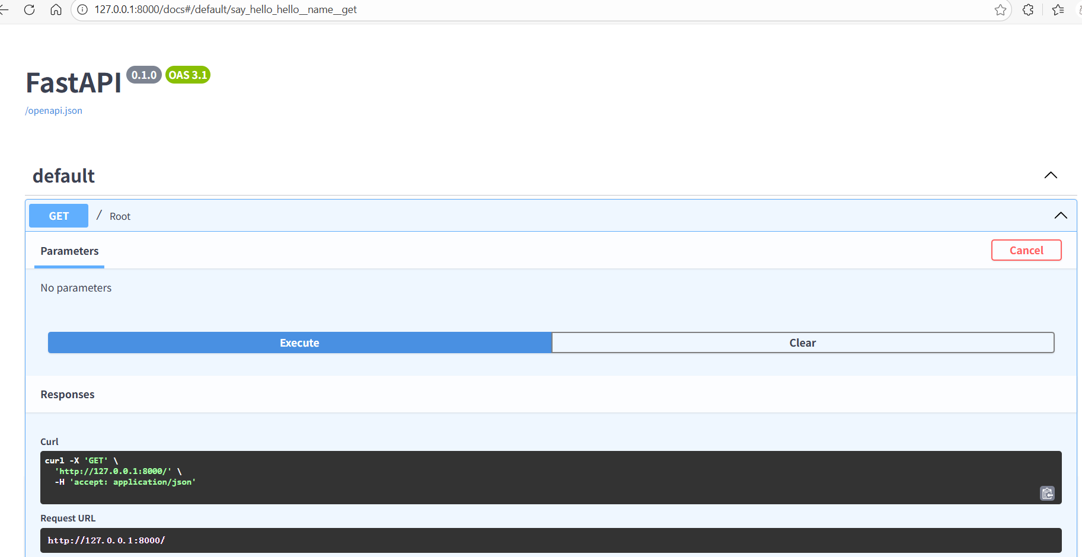Screen dimensions: 1082x557
Task: Click the 'Curl' label
Action: coord(49,441)
